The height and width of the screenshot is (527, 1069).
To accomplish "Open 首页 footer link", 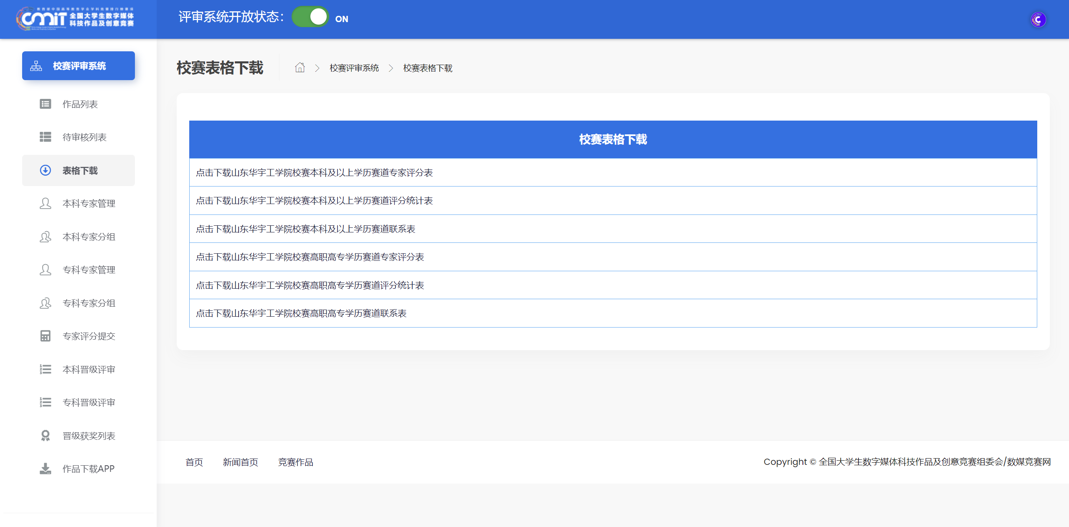I will click(194, 462).
